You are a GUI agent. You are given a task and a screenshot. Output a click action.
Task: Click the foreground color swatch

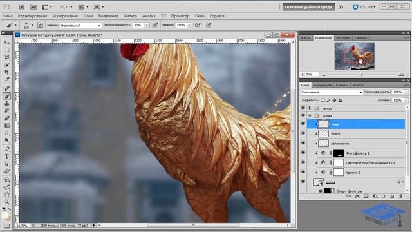click(5, 215)
